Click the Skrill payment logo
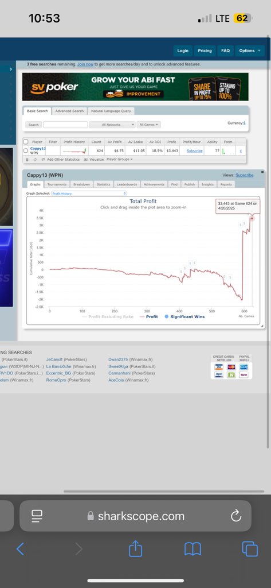The image size is (271, 588). pyautogui.click(x=243, y=374)
